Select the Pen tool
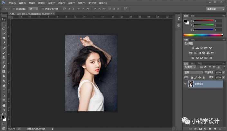The width and height of the screenshot is (227, 131). [4, 86]
